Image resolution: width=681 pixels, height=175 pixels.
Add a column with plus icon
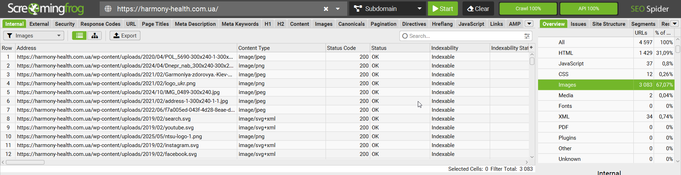531,48
